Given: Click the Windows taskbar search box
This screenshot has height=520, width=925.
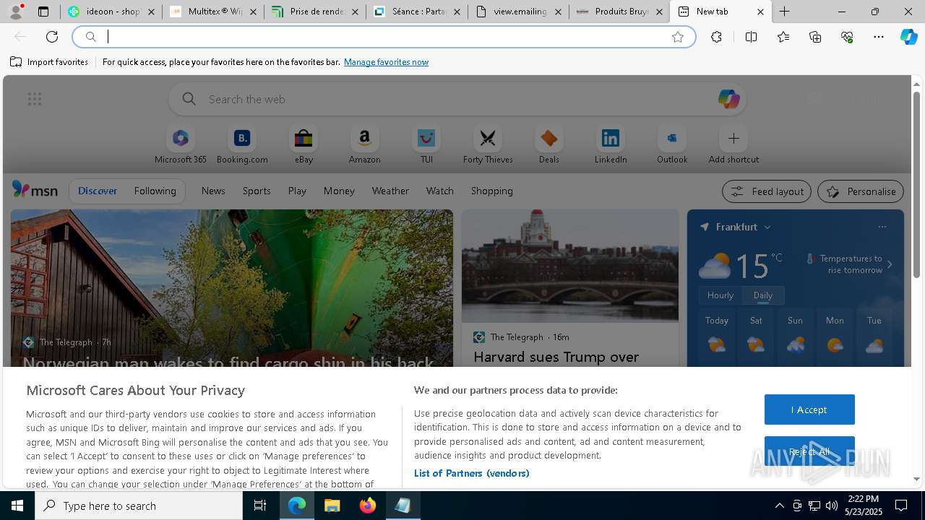Looking at the screenshot, I should click(x=139, y=506).
